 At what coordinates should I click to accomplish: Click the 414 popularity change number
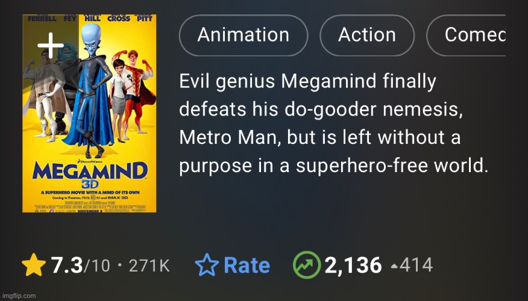pos(416,265)
